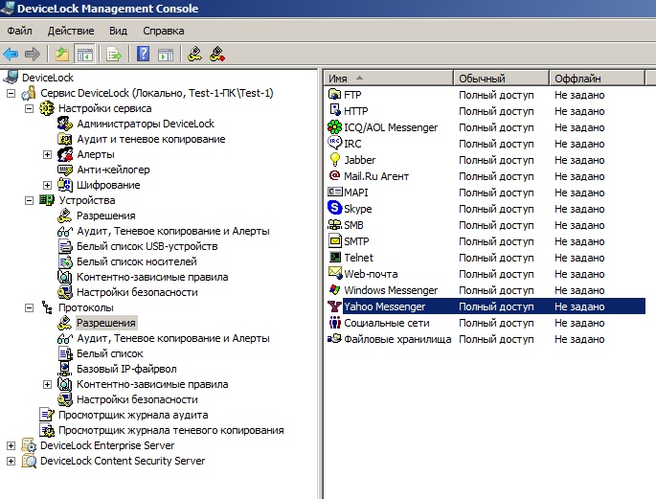Open the Справка menu
The image size is (656, 499).
163,31
